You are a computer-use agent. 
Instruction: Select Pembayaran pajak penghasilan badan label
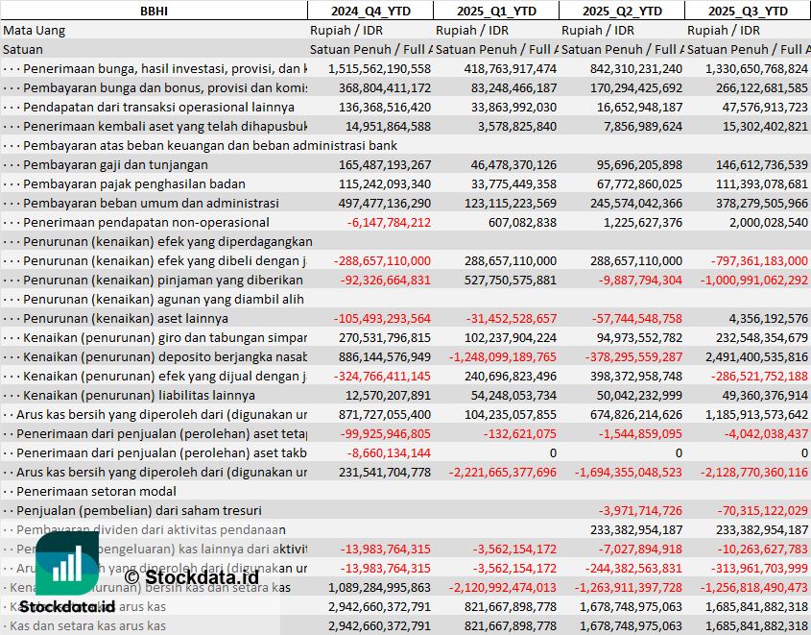pos(124,184)
